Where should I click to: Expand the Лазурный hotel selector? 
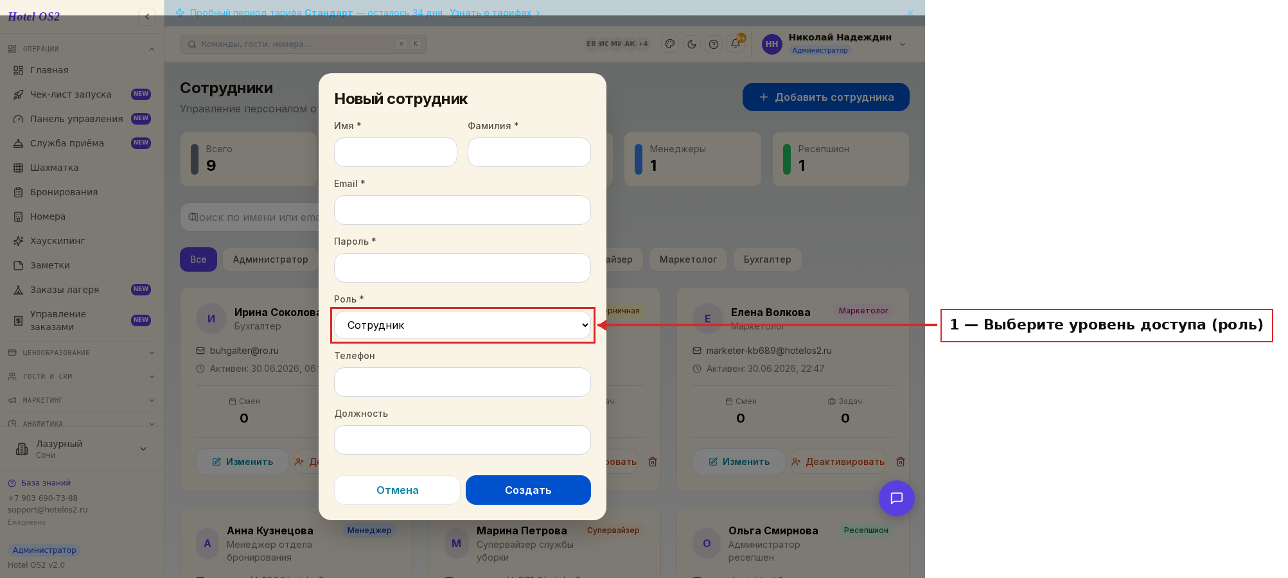(x=82, y=449)
